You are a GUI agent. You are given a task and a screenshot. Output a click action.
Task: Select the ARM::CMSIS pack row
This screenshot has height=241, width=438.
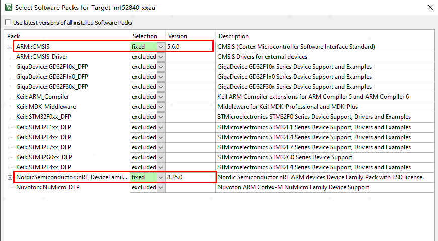(x=33, y=47)
